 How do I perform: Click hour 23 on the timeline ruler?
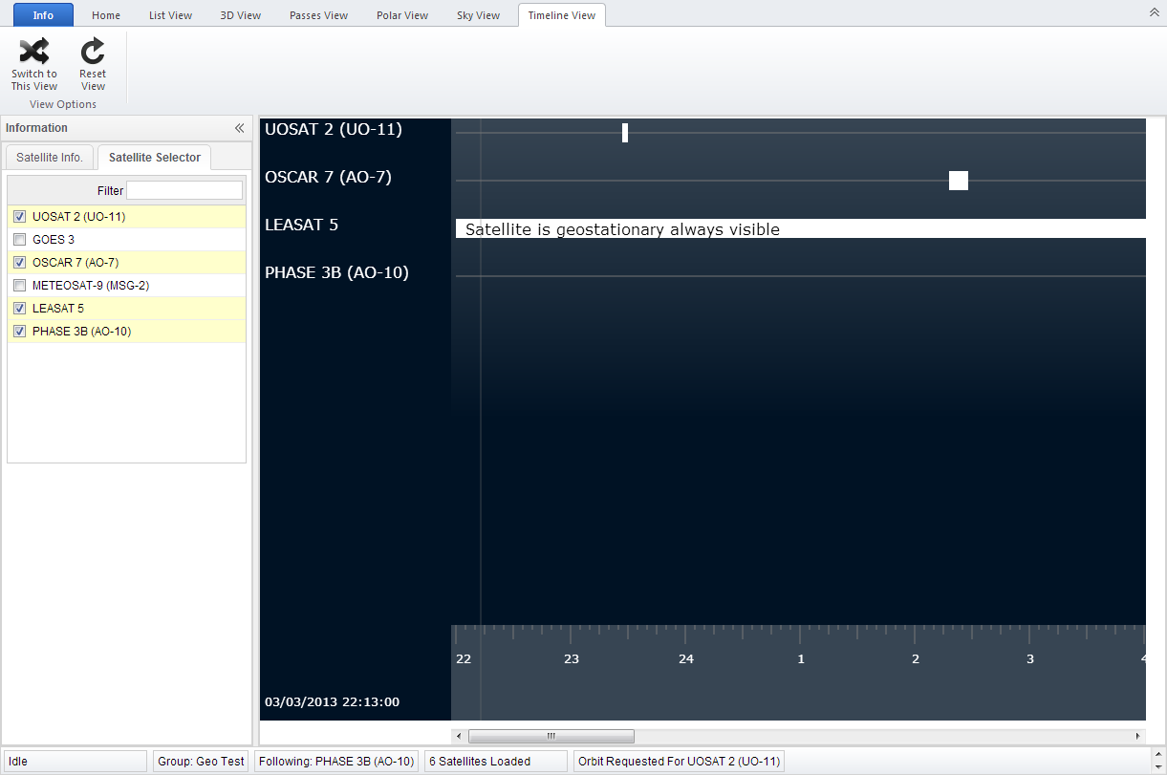pos(572,659)
